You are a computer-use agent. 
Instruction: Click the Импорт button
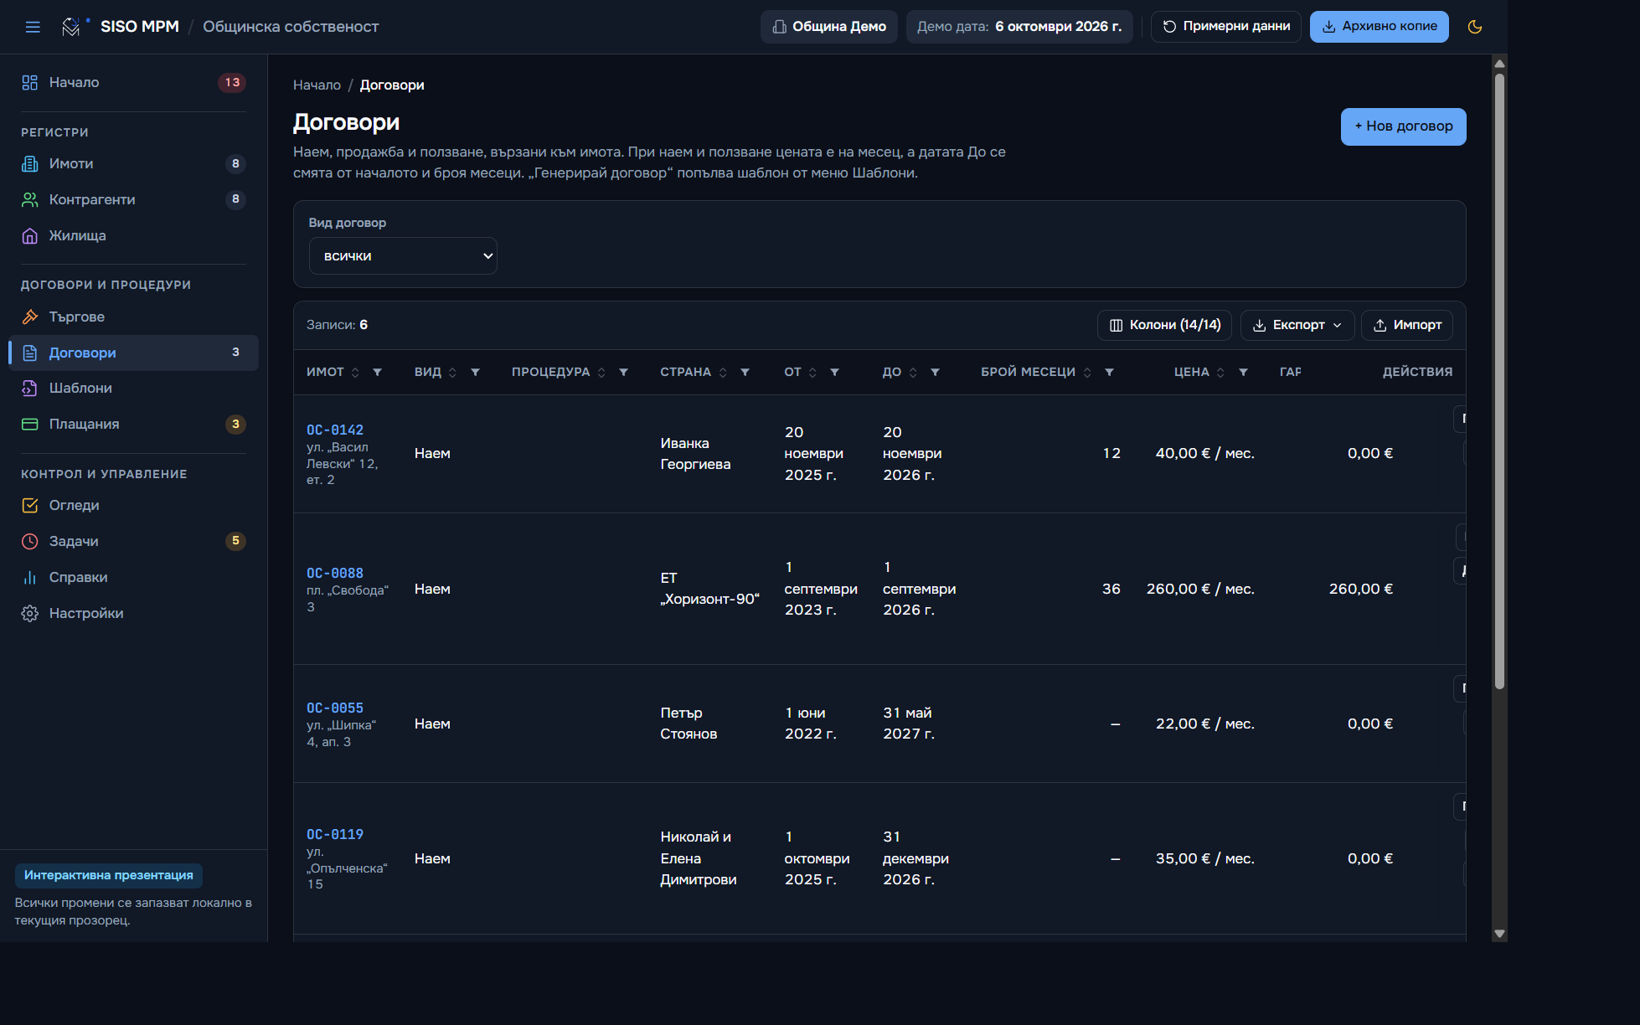pos(1406,325)
